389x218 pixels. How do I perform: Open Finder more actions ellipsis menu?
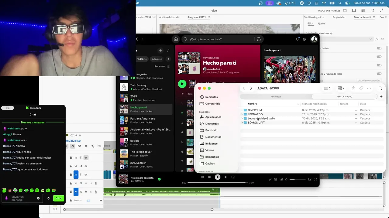369,88
